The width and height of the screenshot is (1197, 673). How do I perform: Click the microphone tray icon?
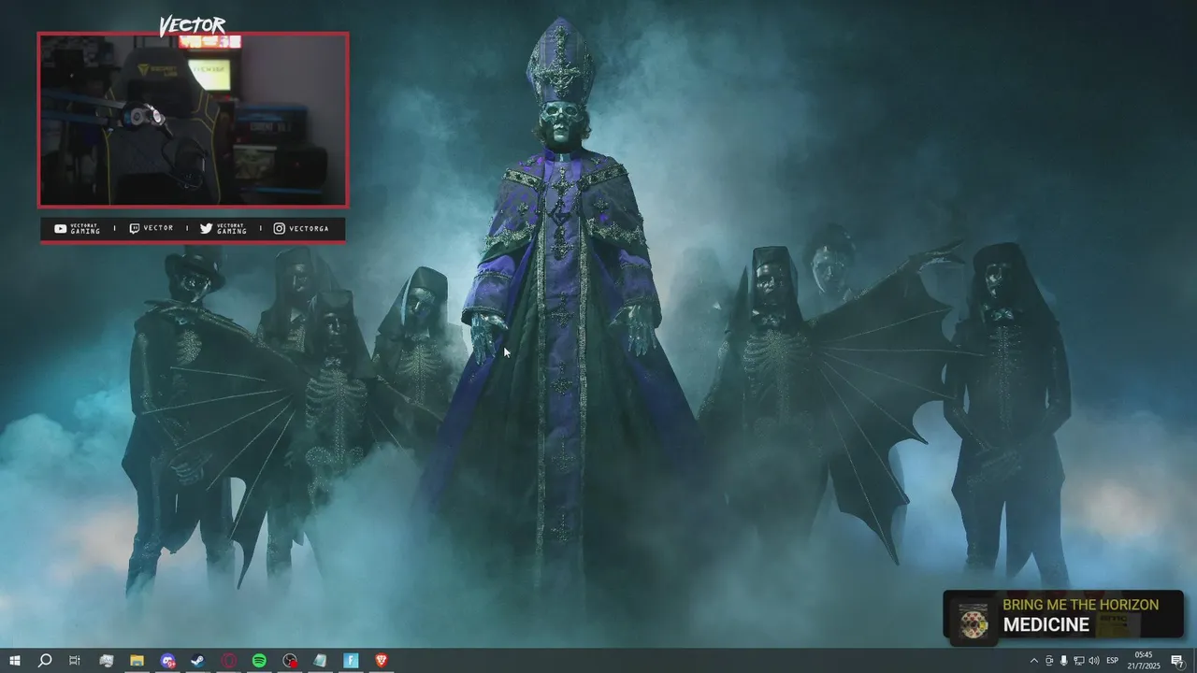pos(1064,661)
